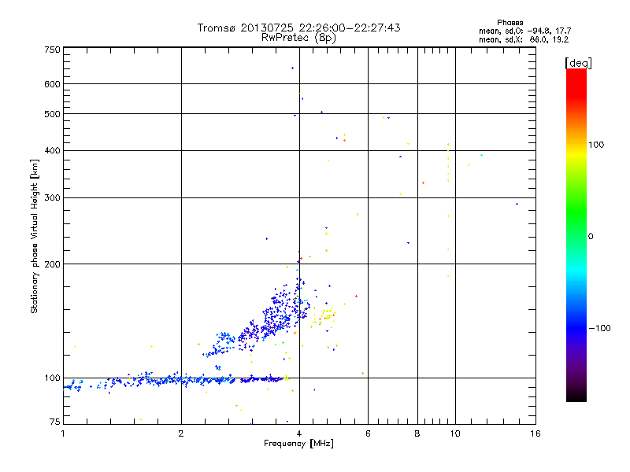Click the x-axis tick label '4'
Viewport: 630px width, 472px height.
click(299, 433)
